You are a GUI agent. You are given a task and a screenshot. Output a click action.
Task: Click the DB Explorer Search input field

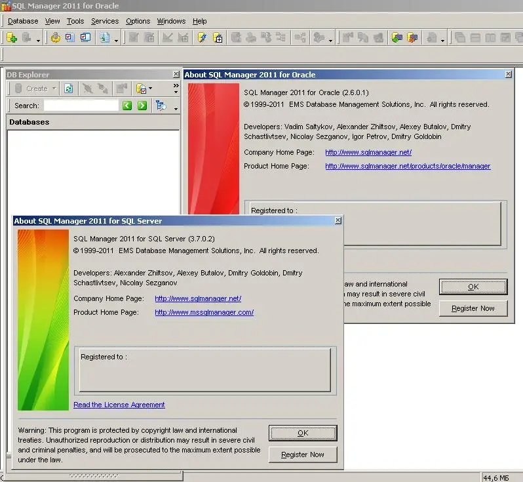(81, 106)
